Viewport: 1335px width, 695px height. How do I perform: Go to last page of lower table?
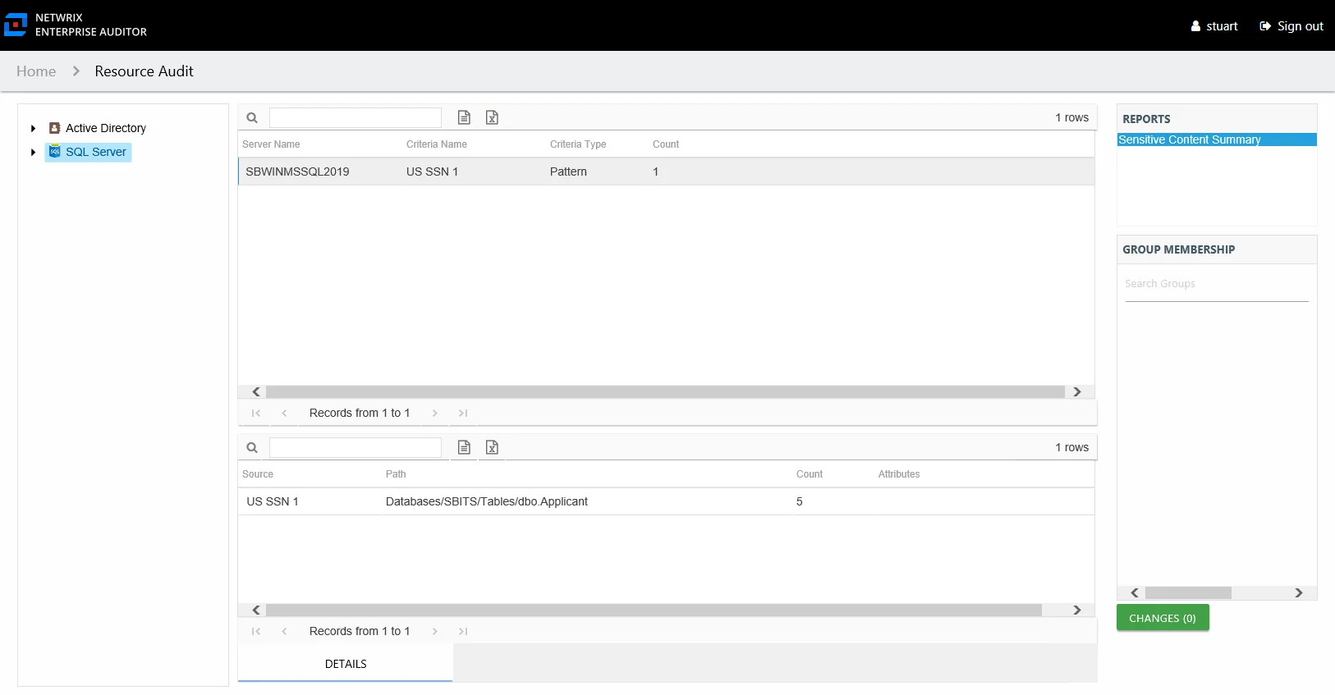[x=463, y=631]
